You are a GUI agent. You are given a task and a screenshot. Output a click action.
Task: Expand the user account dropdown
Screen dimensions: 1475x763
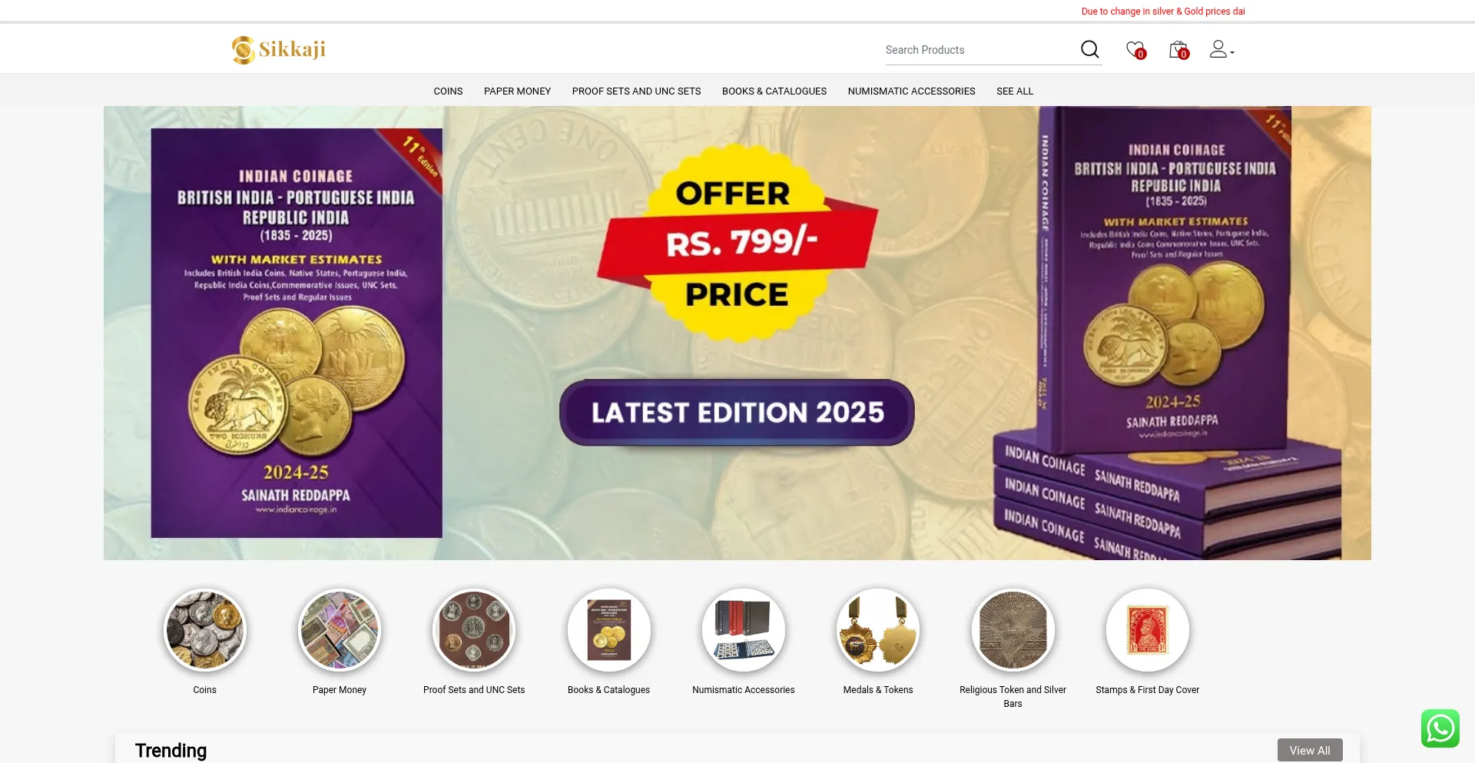(1221, 50)
